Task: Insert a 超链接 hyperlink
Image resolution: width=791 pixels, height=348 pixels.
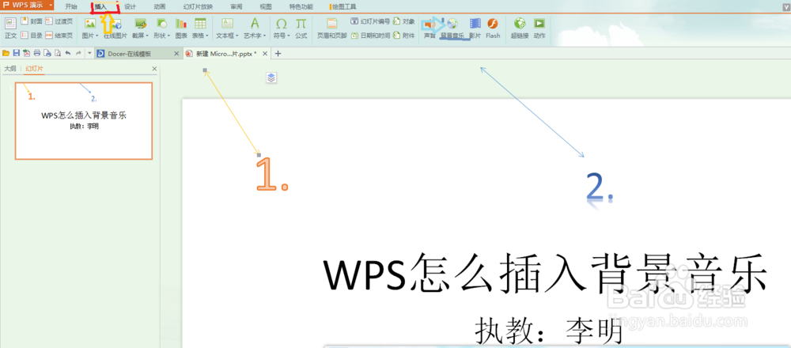Action: 520,28
